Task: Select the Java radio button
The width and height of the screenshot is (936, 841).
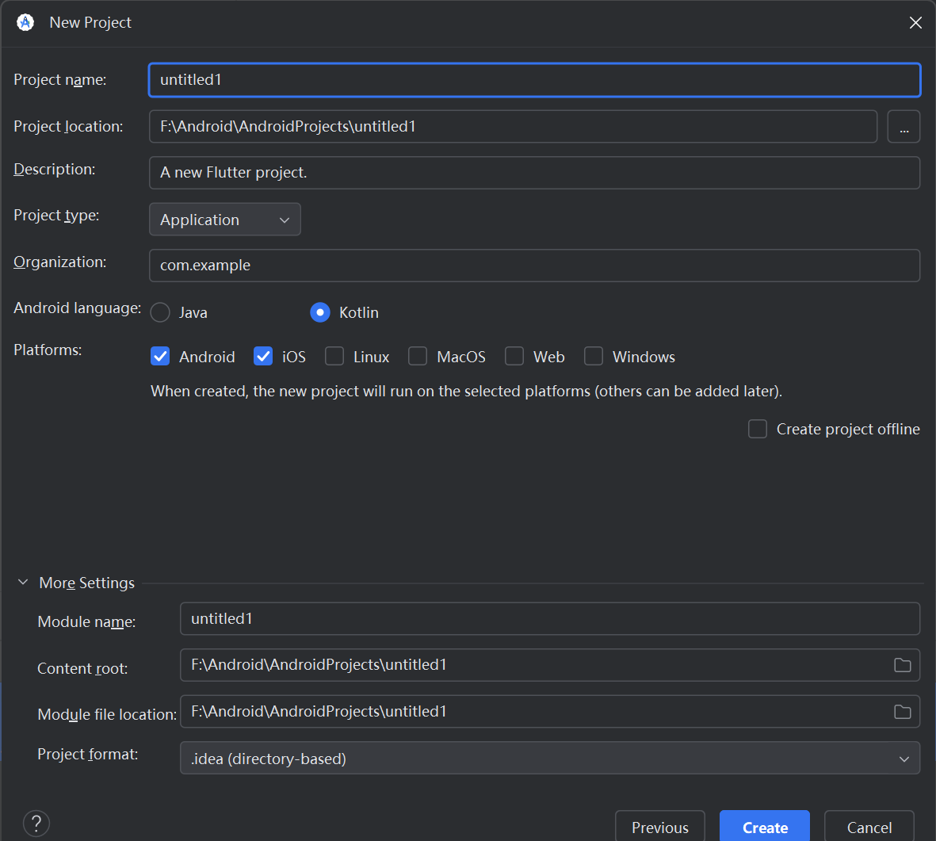Action: pos(159,312)
